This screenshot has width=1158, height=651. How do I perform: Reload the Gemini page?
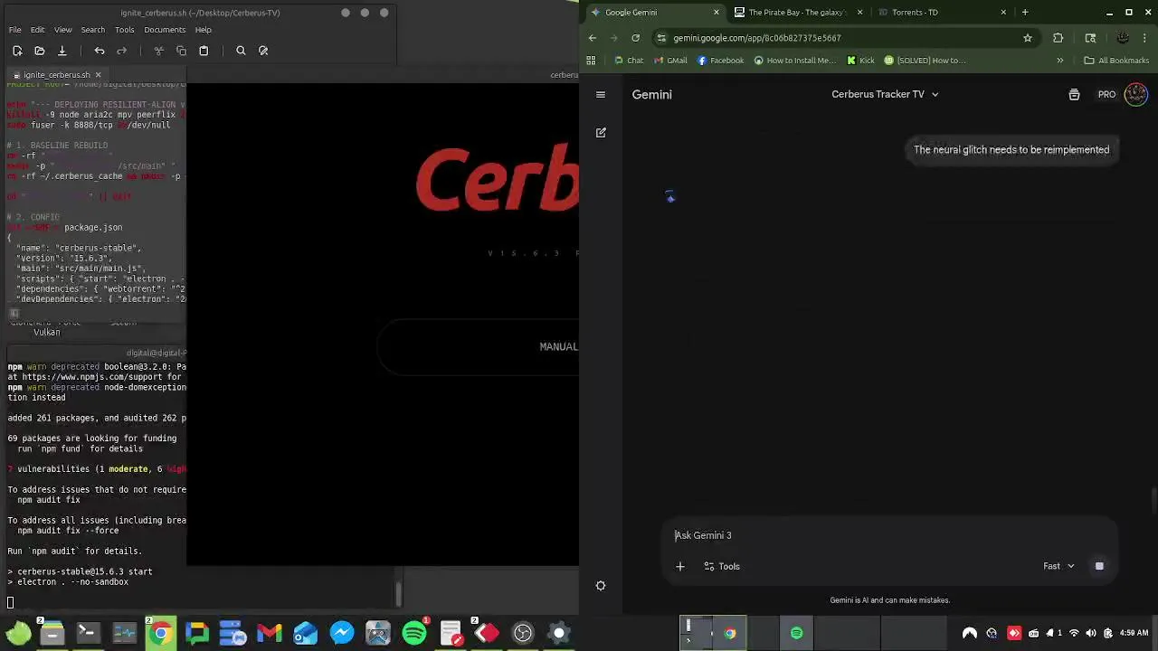[x=636, y=38]
